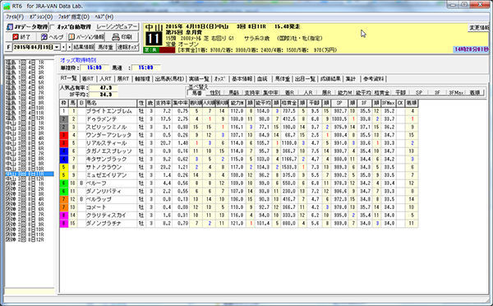This screenshot has width=493, height=306.
Task: Click the 人気占有率 value field 47.9
Action: pos(104,88)
